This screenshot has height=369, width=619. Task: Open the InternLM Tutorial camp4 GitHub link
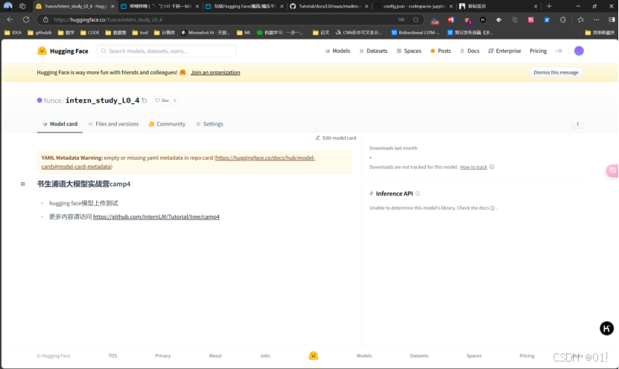point(156,216)
